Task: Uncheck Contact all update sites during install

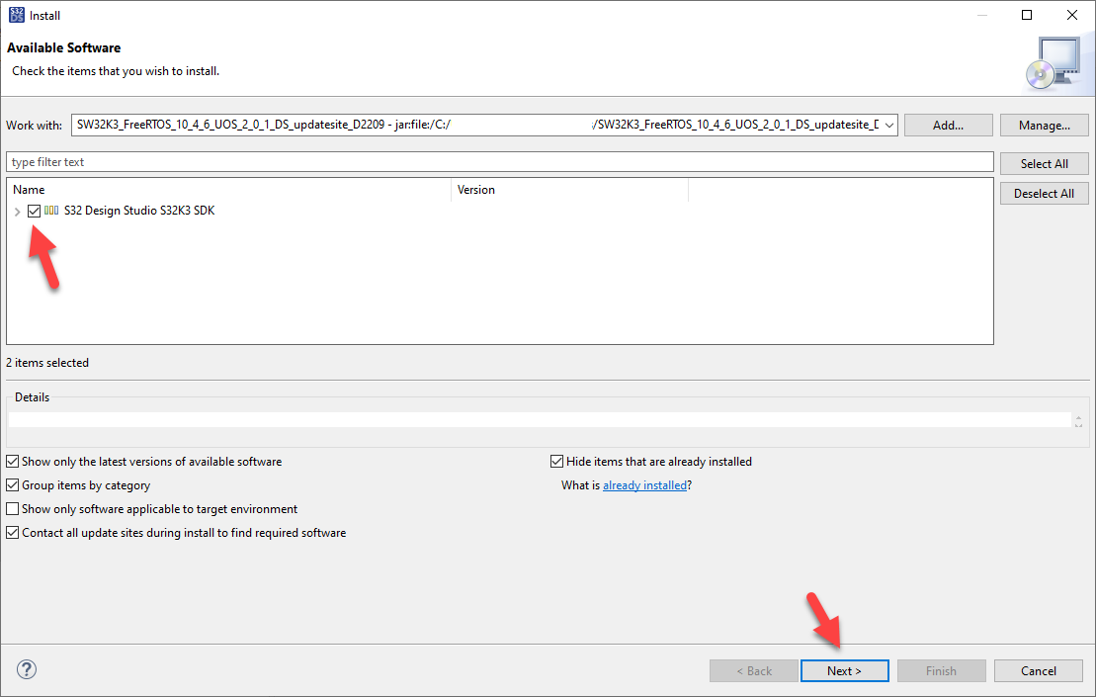Action: click(x=12, y=532)
